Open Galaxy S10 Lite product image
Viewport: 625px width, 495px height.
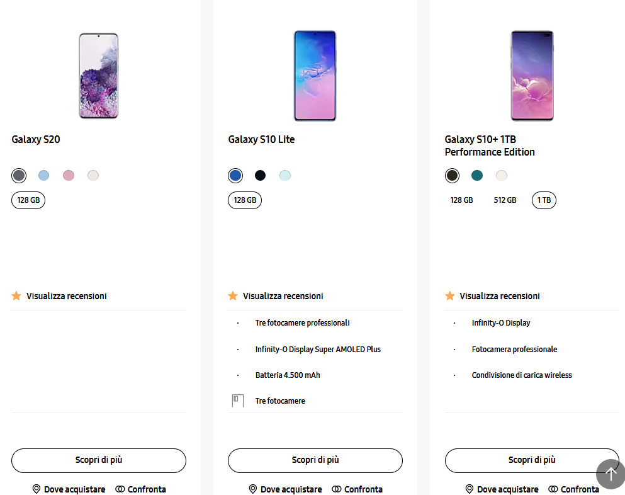[315, 76]
